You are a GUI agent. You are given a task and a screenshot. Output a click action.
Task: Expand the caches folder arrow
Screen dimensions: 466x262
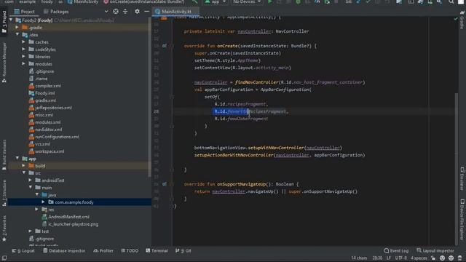click(x=23, y=42)
